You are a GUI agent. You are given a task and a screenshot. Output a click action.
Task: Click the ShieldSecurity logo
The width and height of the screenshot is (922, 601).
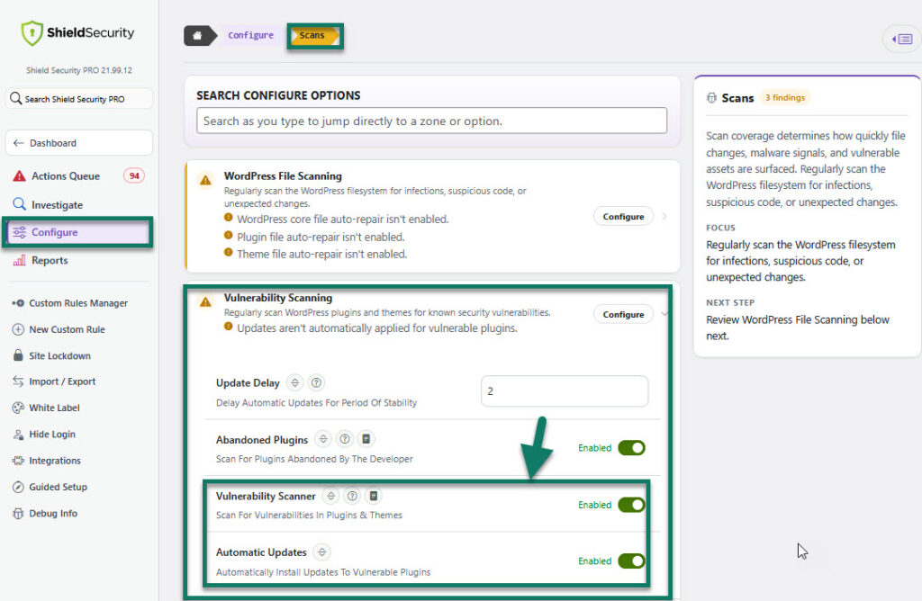pos(77,33)
